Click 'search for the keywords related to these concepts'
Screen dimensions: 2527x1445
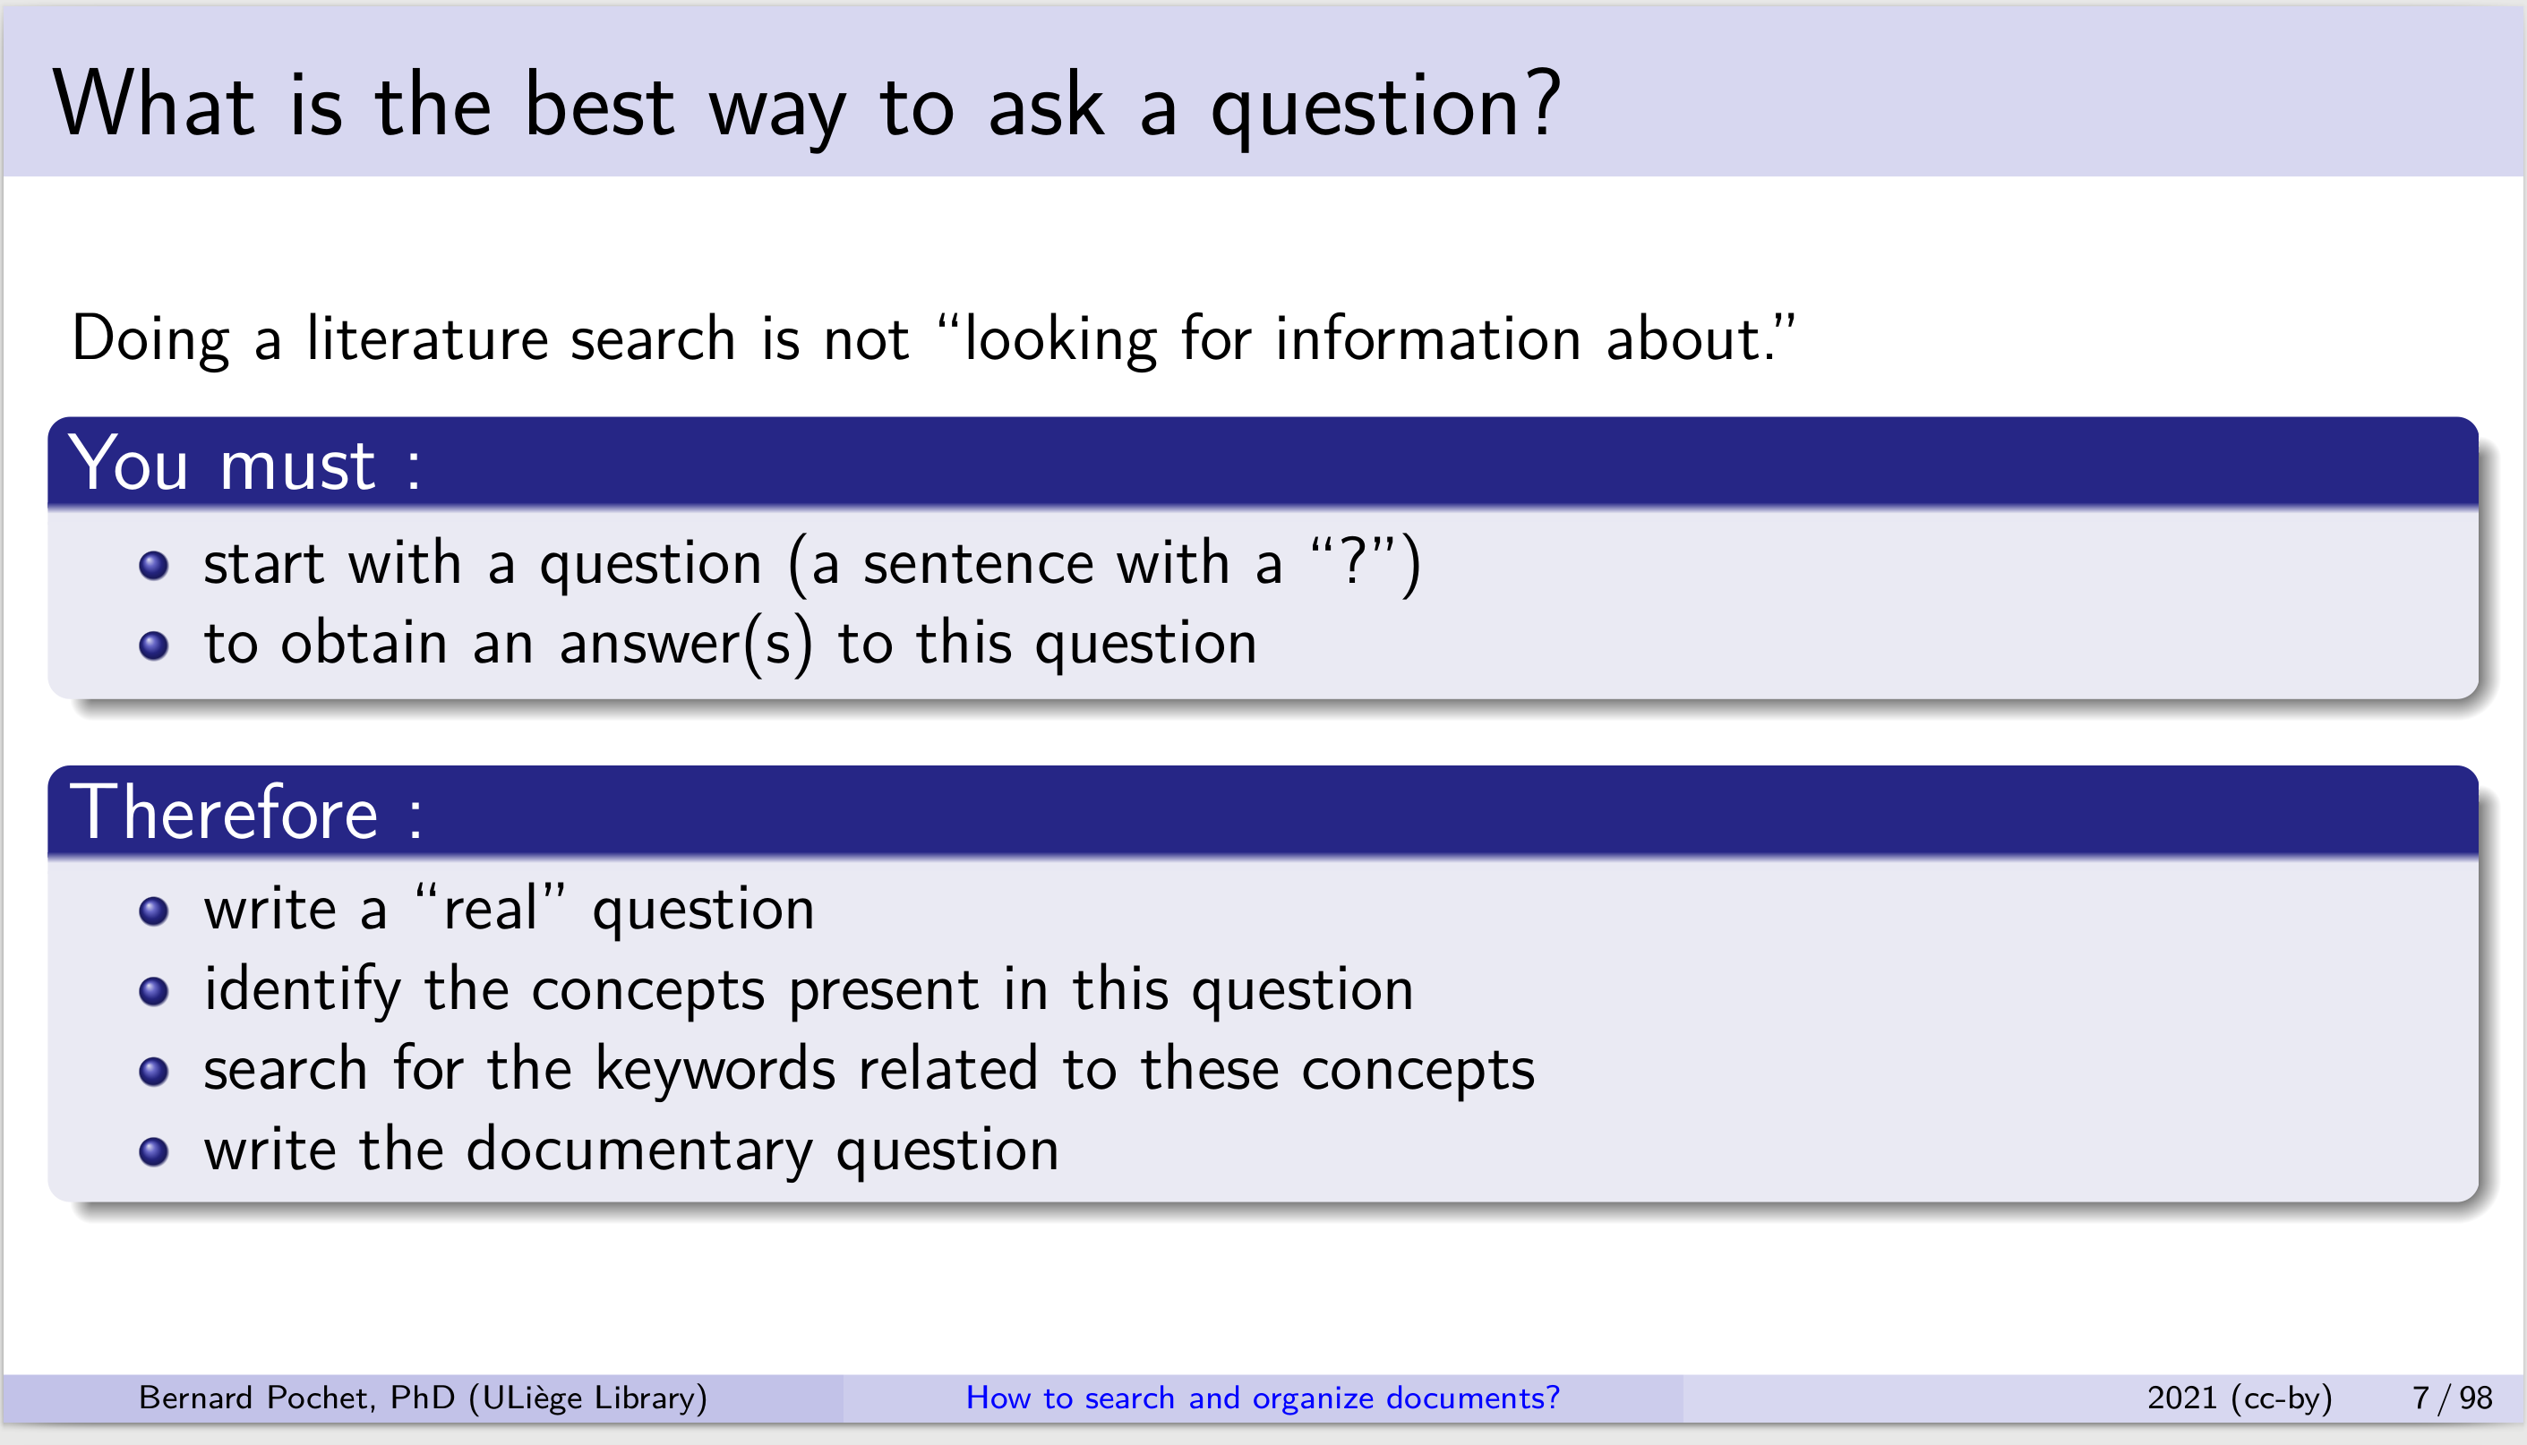pos(869,1070)
